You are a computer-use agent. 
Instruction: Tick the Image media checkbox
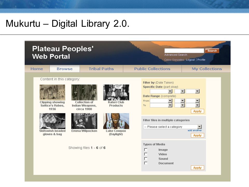146,150
